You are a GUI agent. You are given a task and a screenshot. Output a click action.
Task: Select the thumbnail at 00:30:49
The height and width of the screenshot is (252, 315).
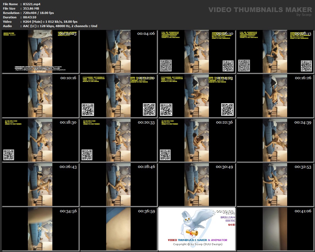(x=197, y=185)
